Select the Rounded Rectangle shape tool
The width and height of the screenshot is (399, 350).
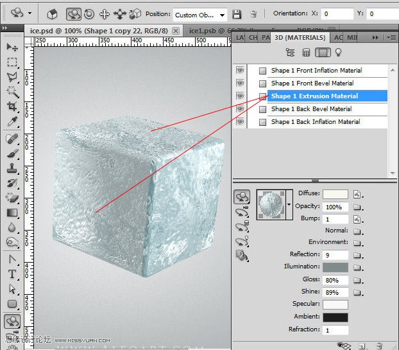coord(12,304)
